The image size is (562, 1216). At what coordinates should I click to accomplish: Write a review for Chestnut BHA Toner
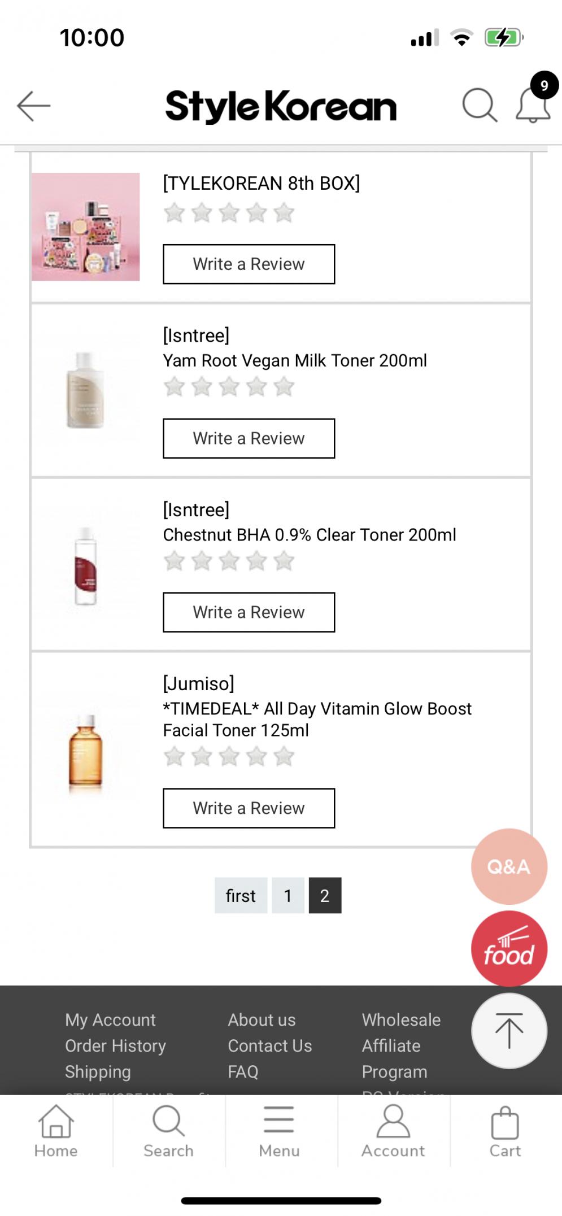(249, 612)
